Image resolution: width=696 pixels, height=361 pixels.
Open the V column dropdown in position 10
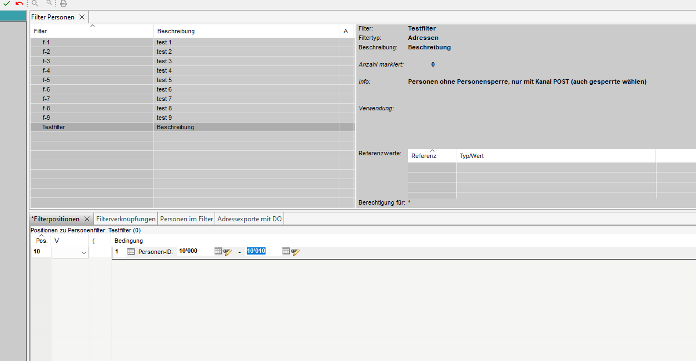[84, 253]
